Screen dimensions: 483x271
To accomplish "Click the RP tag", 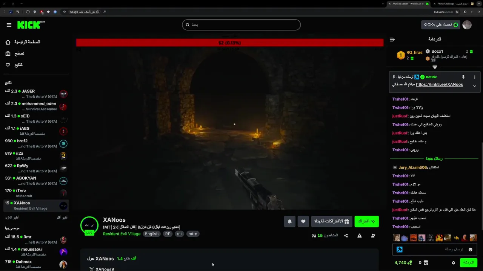I will (168, 234).
